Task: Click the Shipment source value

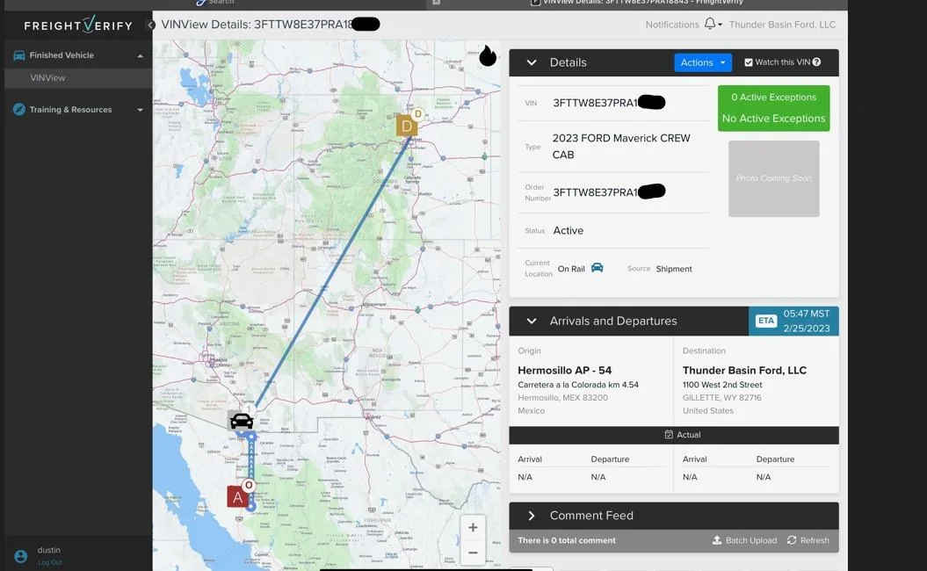Action: (673, 268)
